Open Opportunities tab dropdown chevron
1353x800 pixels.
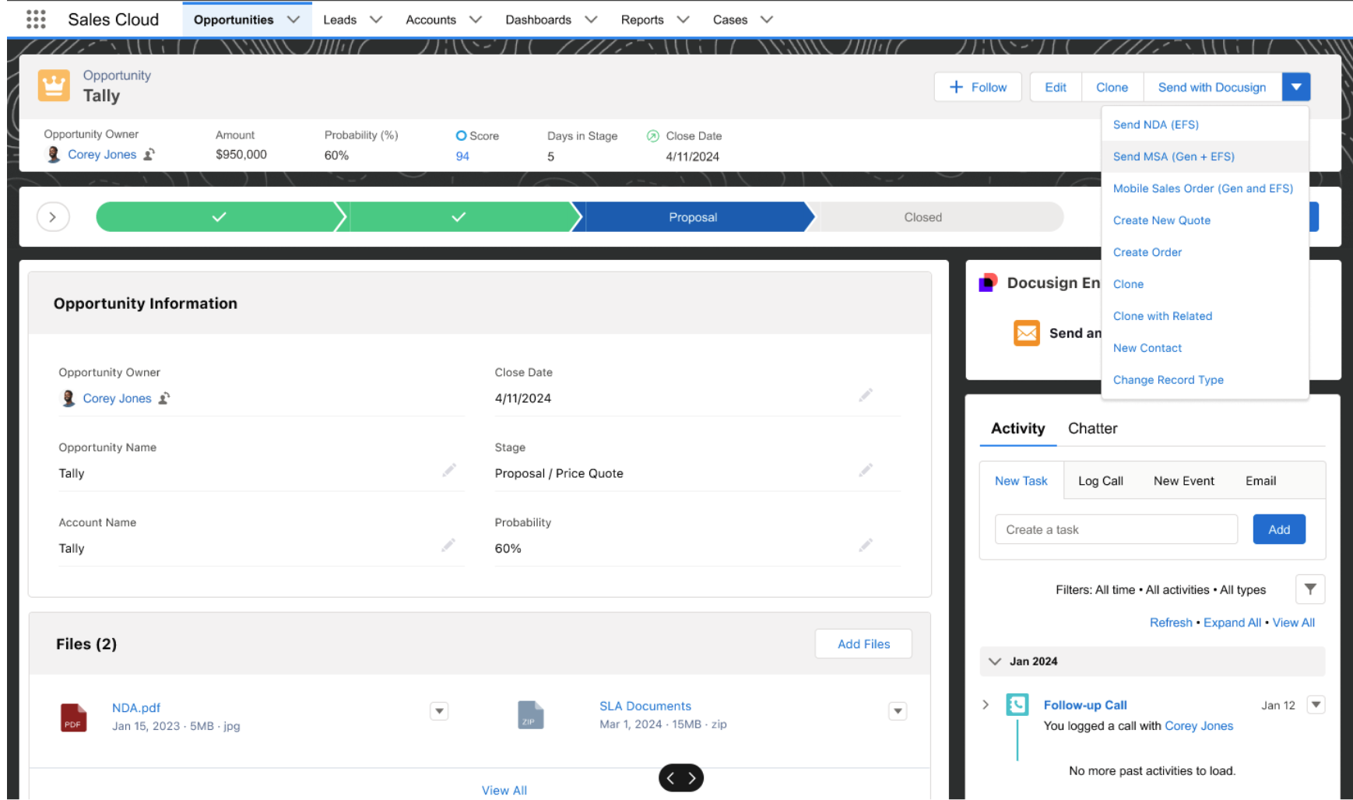293,19
